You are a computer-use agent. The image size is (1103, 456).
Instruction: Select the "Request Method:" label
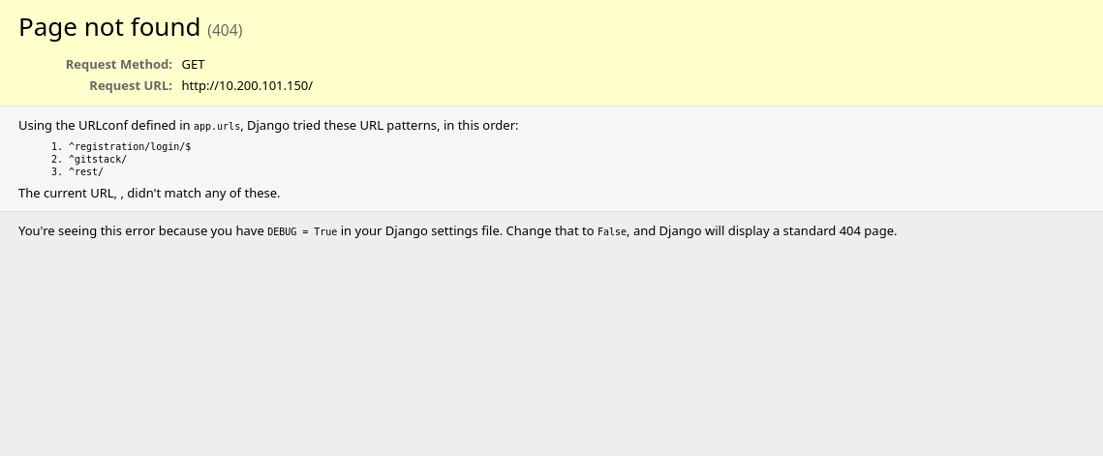coord(119,64)
